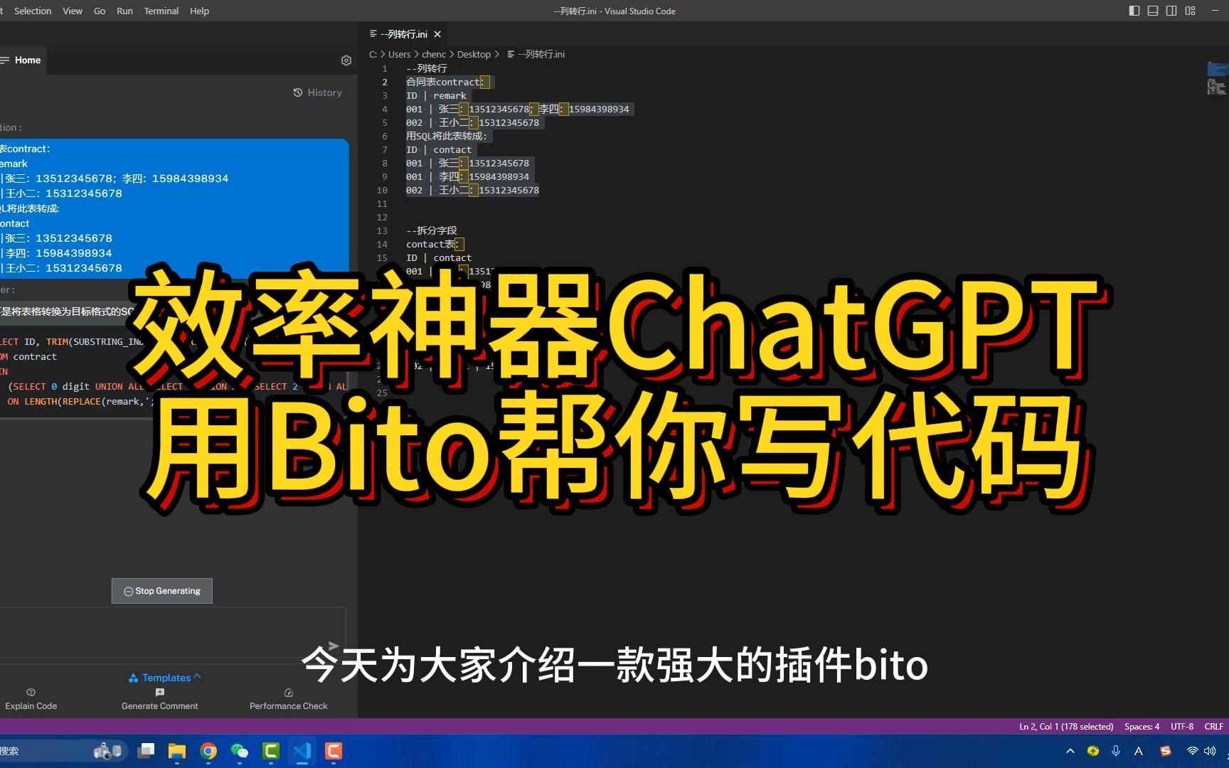Show hidden system tray icons chevron
Viewport: 1229px width, 768px height.
tap(1070, 751)
